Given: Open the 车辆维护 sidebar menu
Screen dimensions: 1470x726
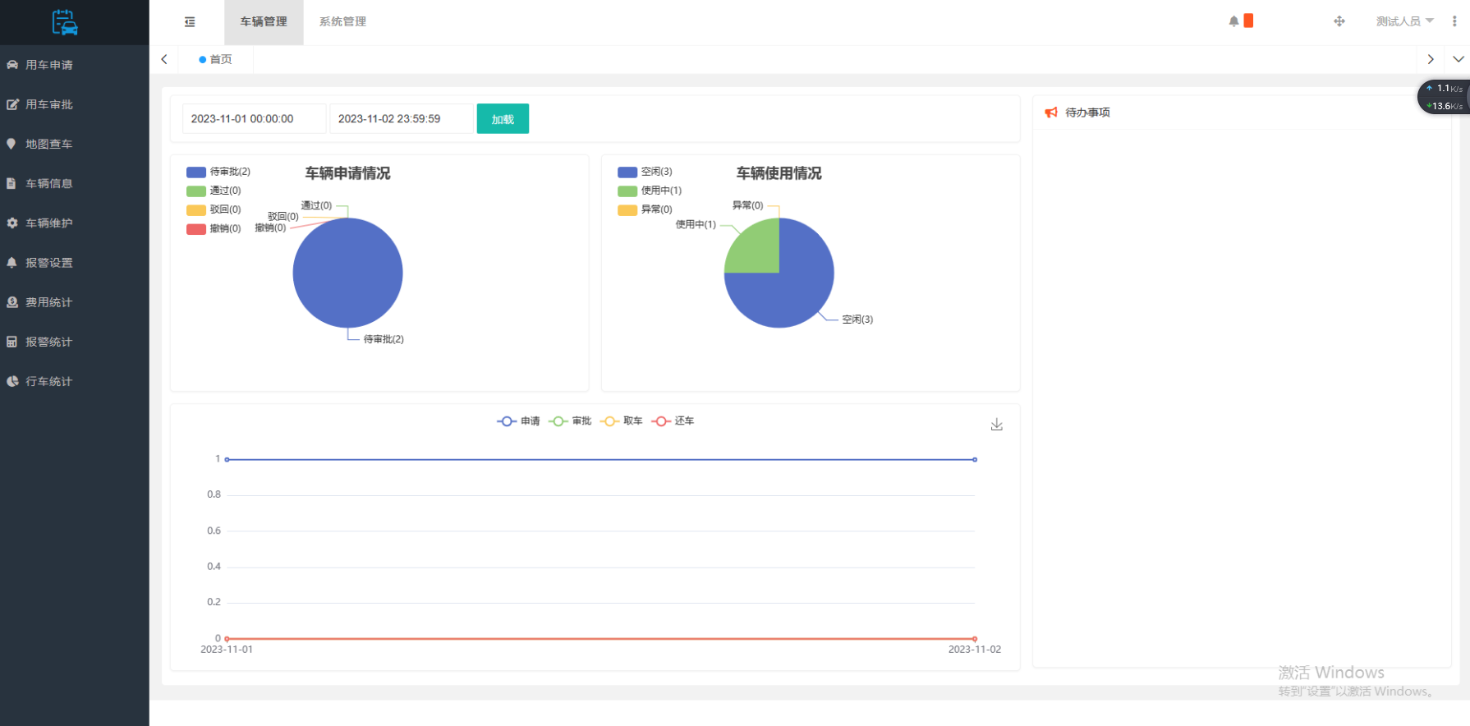Looking at the screenshot, I should point(75,223).
